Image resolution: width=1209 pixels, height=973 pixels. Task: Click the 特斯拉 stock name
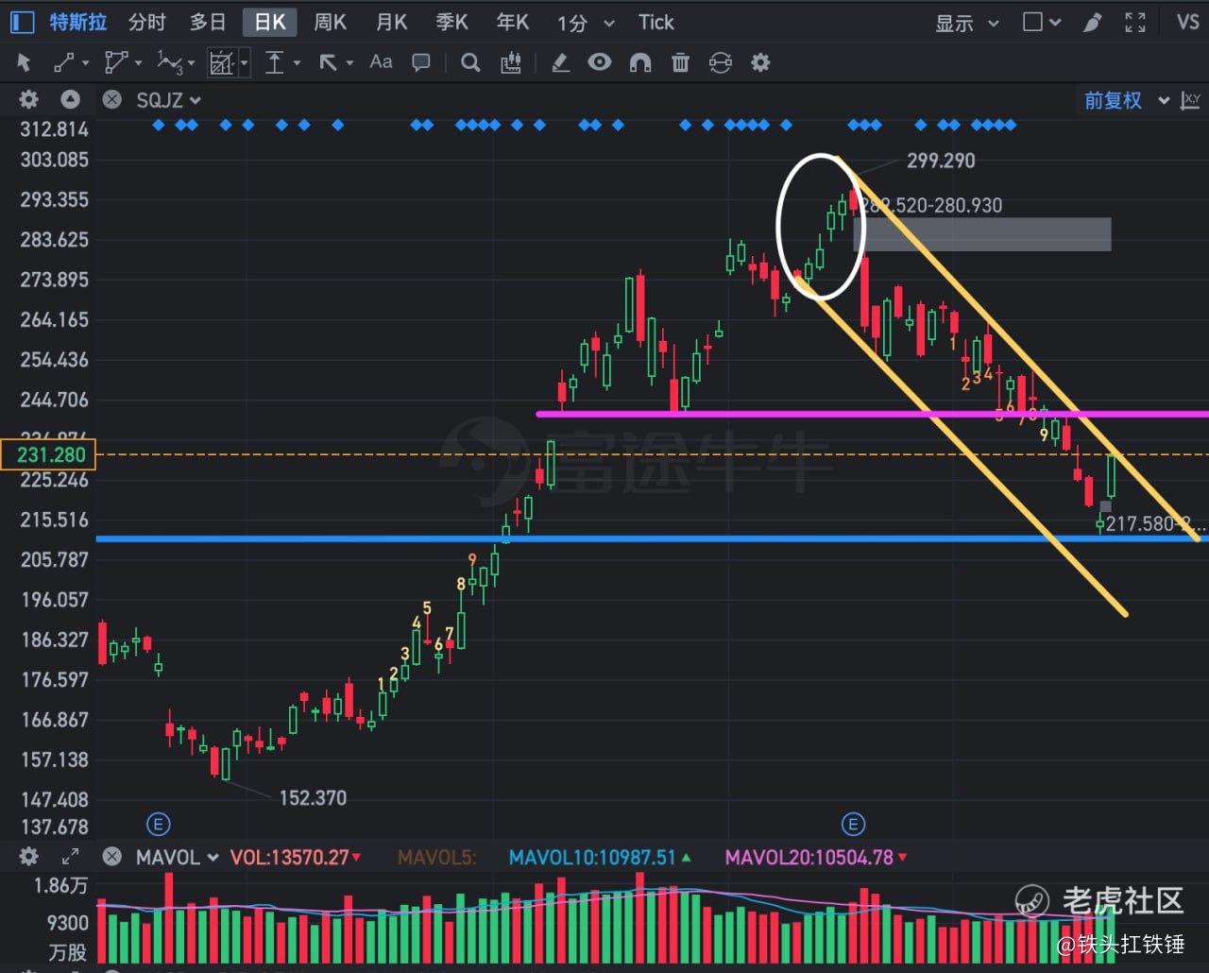[78, 22]
